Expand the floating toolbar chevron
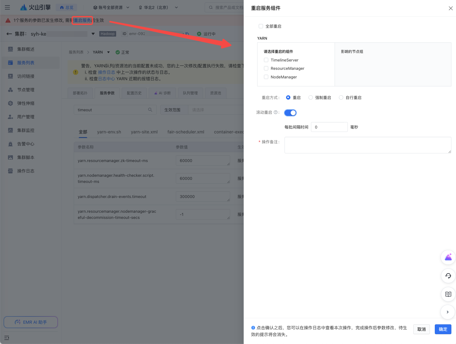The height and width of the screenshot is (344, 456). click(x=448, y=312)
